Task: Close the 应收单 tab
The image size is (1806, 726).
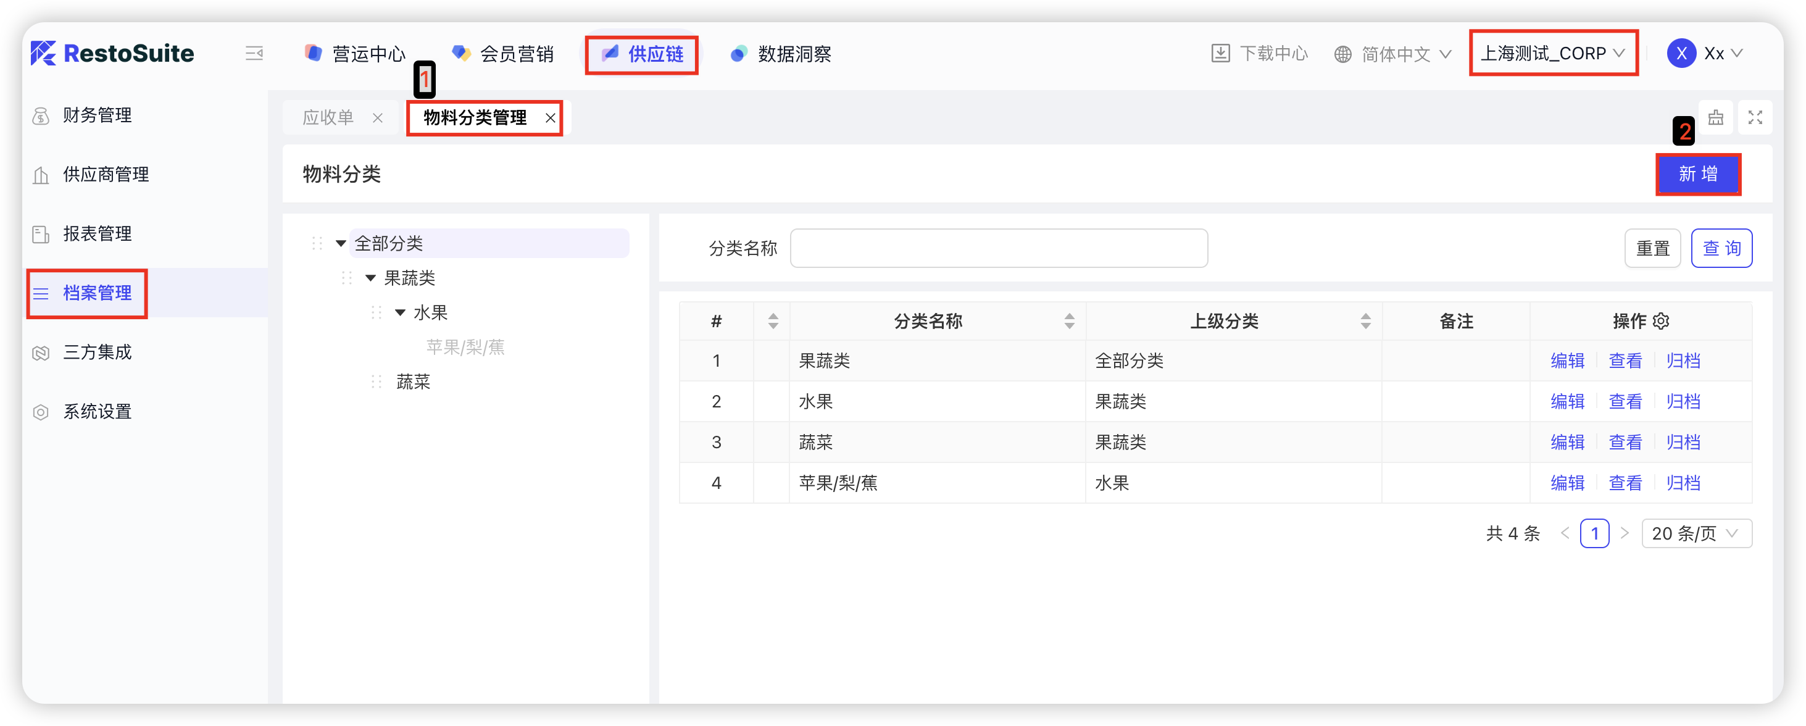Action: (x=378, y=118)
